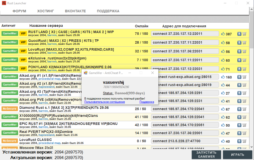Image resolution: width=254 pixels, height=160 pixels.
Task: Click VK icon for Real PVE server
Action: [x=239, y=133]
